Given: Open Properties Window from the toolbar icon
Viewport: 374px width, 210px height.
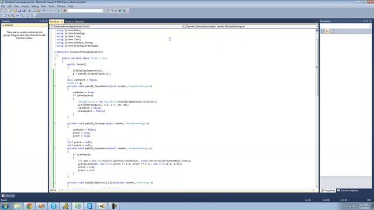Looking at the screenshot, I should click(112, 10).
